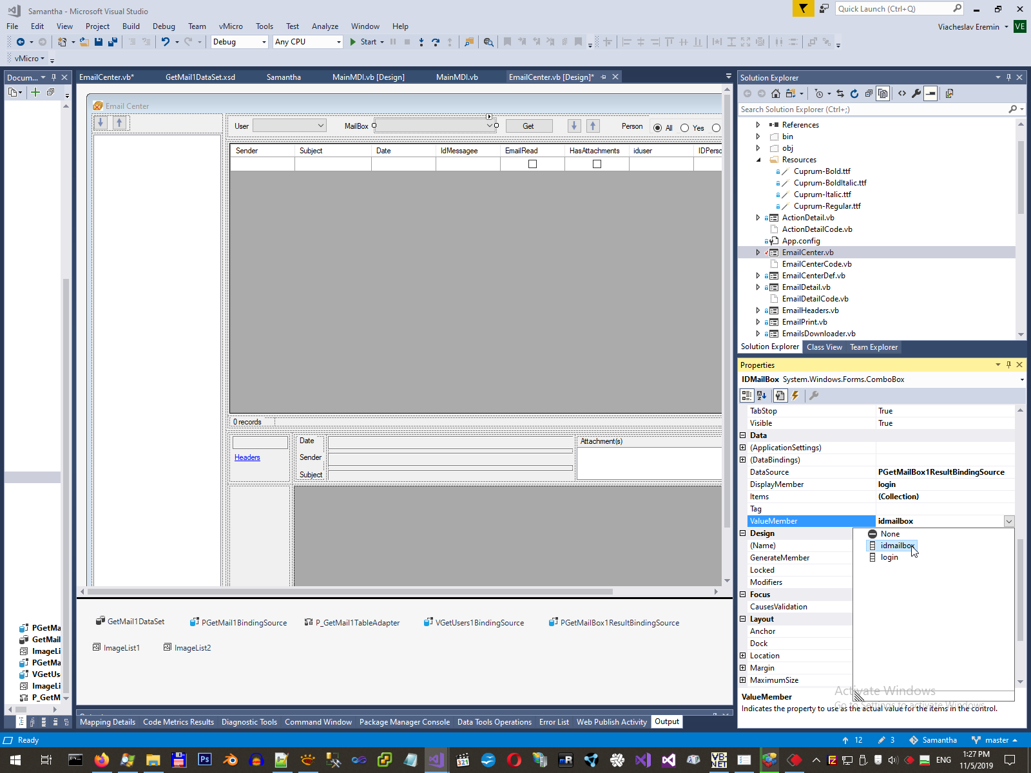The height and width of the screenshot is (773, 1031).
Task: Click the New Project toolbar icon
Action: click(x=62, y=42)
